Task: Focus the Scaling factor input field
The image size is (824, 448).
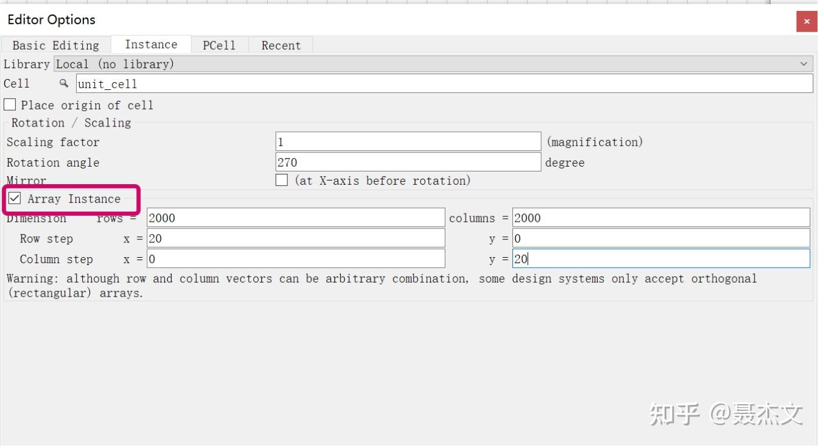Action: click(408, 142)
